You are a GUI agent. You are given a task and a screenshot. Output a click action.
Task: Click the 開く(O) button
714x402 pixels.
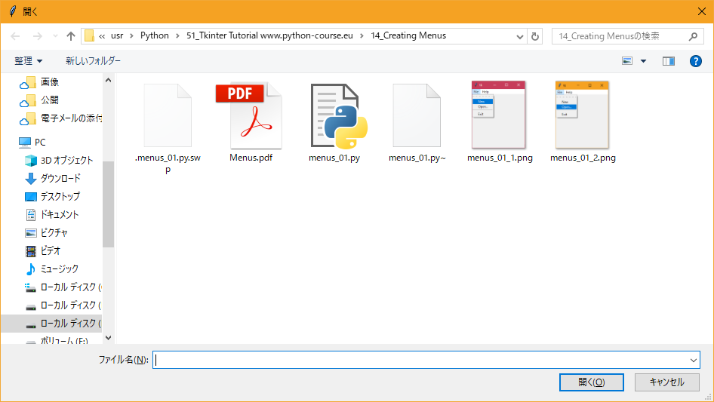coord(591,382)
